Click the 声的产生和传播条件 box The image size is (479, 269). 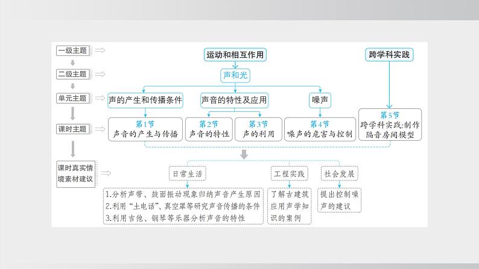click(145, 100)
